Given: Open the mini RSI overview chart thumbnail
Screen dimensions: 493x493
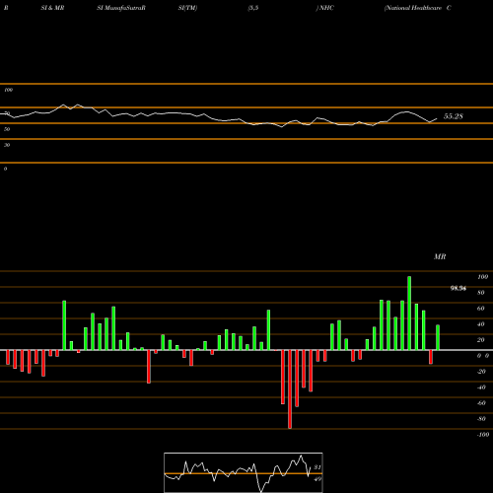Looking at the screenshot, I should point(244,472).
